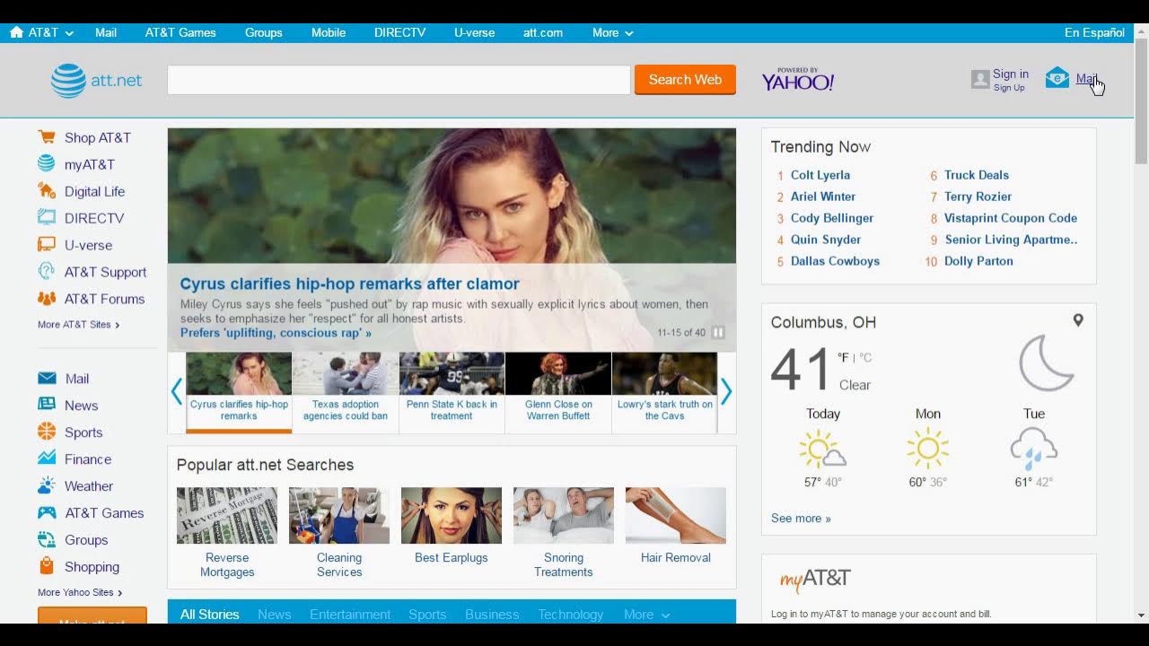
Task: Click the DIRECTV screen icon in sidebar
Action: 47,218
